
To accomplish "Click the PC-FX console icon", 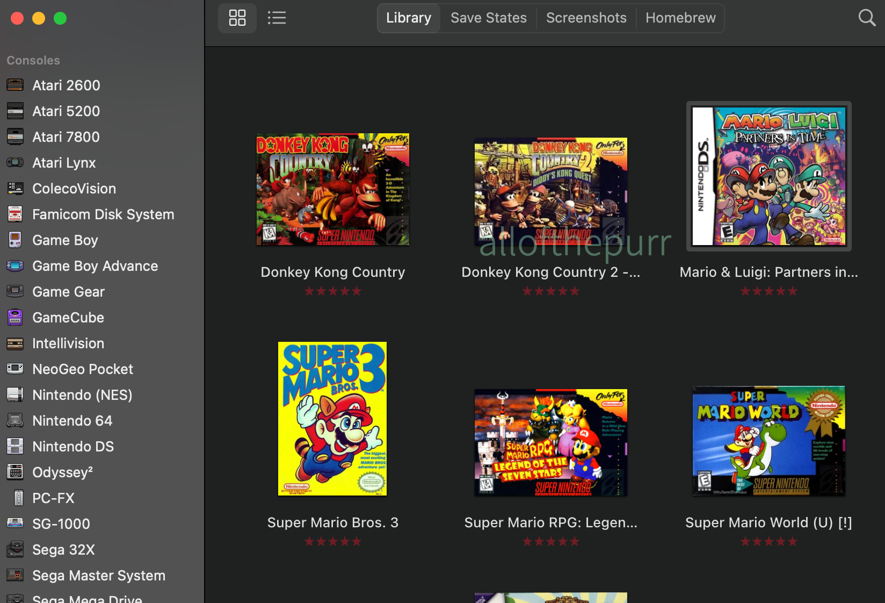I will point(18,498).
